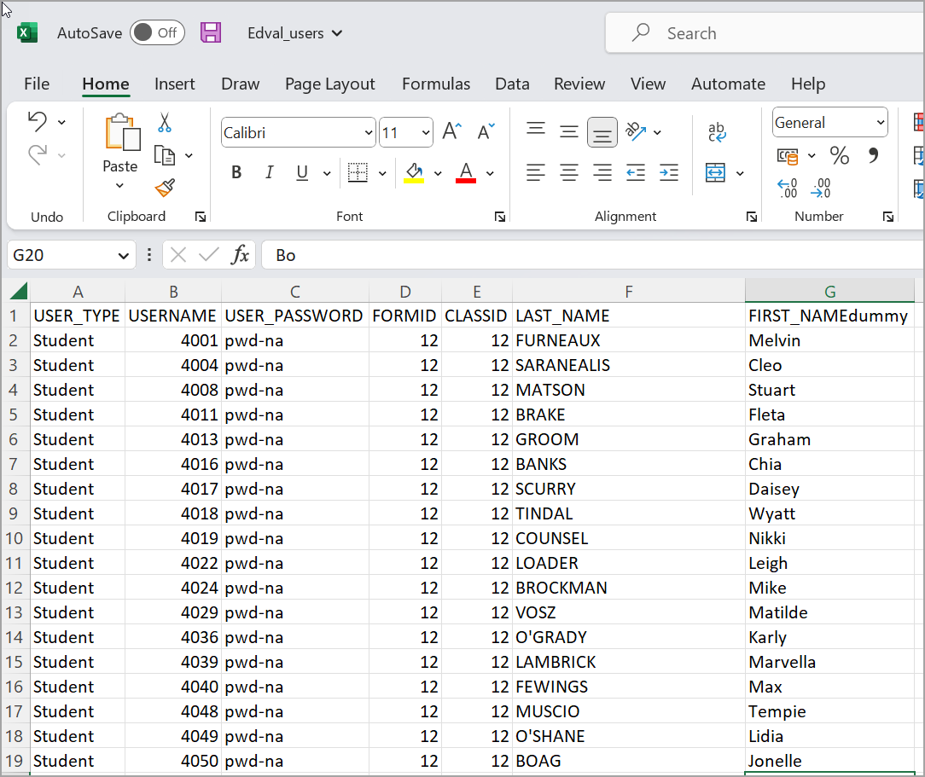The height and width of the screenshot is (777, 925).
Task: Toggle the AutoSave switch
Action: point(157,33)
